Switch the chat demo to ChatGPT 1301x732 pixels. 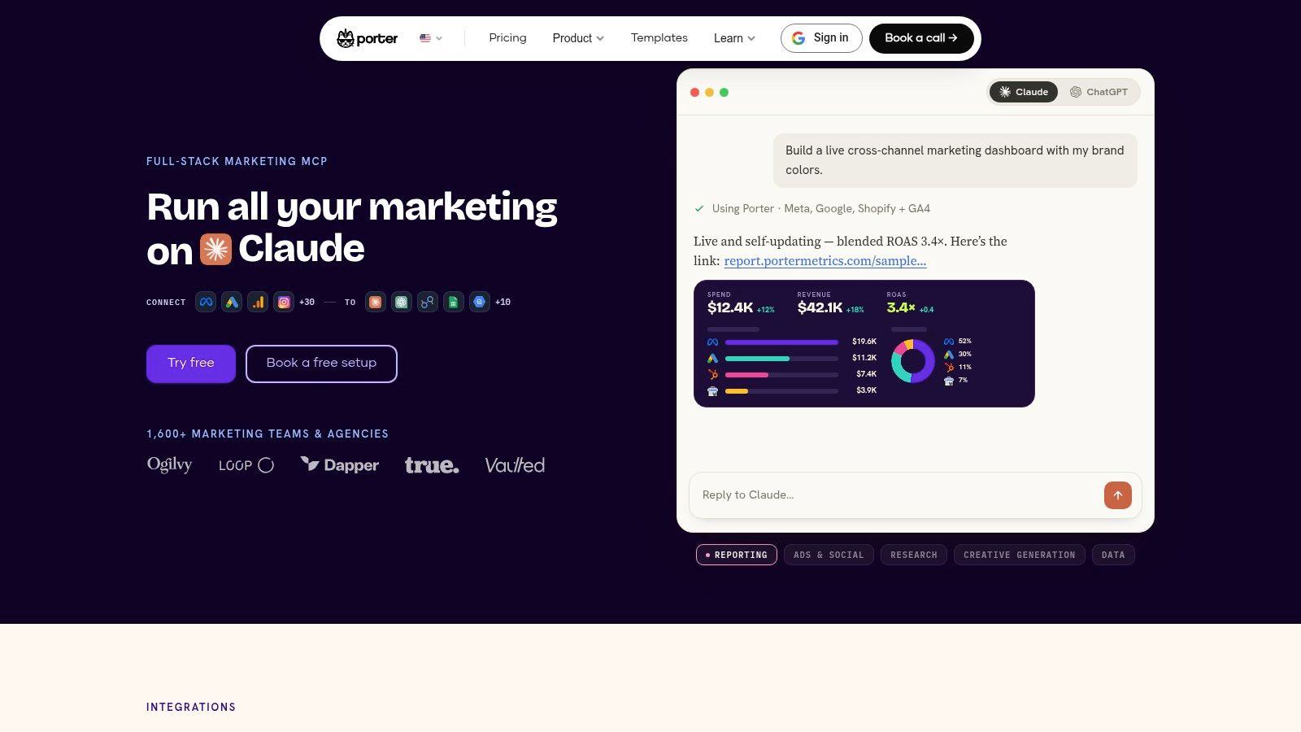coord(1099,92)
